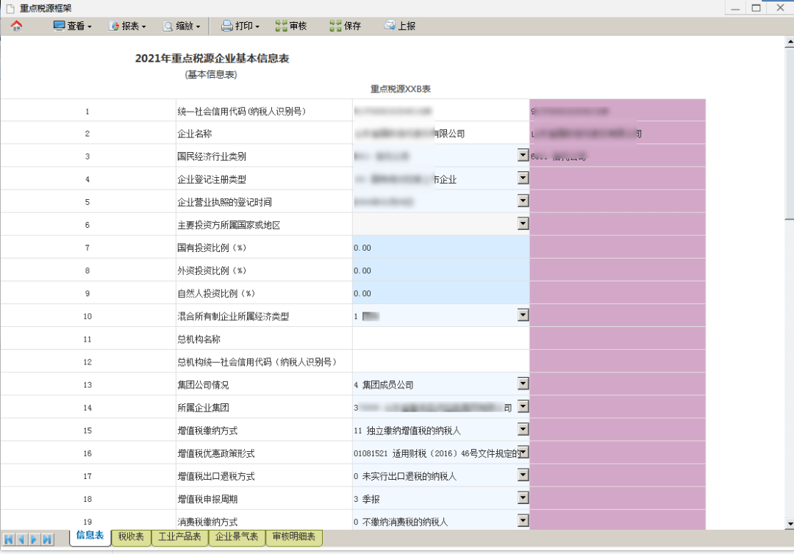Click row number 10 cell
This screenshot has height=554, width=794.
[88, 316]
